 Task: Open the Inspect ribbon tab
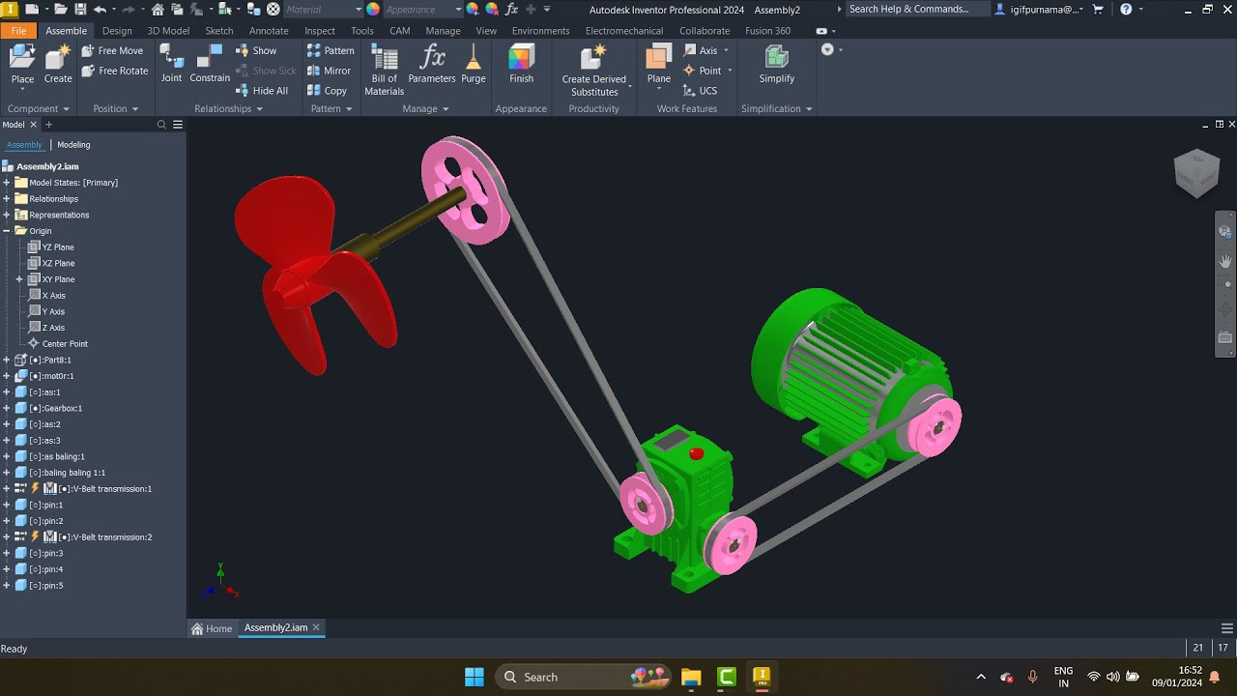[320, 30]
